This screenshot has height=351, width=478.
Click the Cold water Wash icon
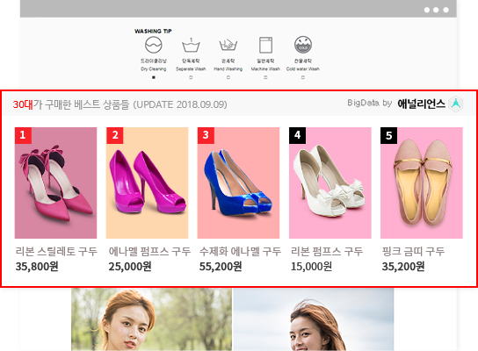pyautogui.click(x=303, y=45)
